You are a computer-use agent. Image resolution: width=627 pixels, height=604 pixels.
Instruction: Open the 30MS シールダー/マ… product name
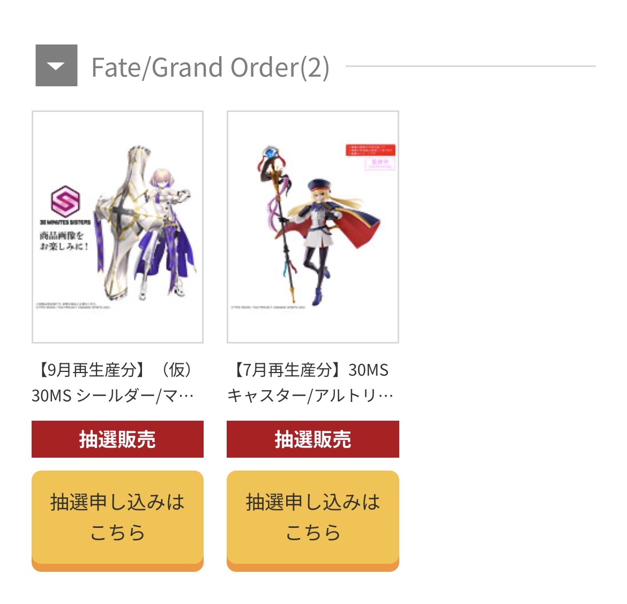pyautogui.click(x=113, y=396)
